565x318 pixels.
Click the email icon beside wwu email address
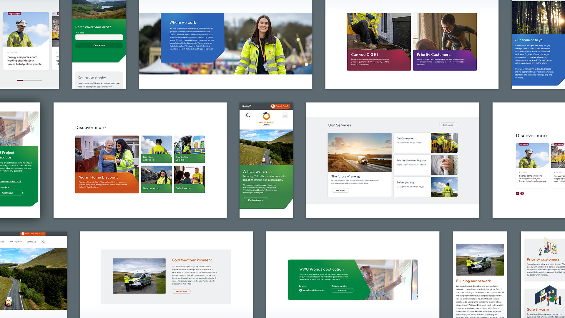pyautogui.click(x=300, y=290)
